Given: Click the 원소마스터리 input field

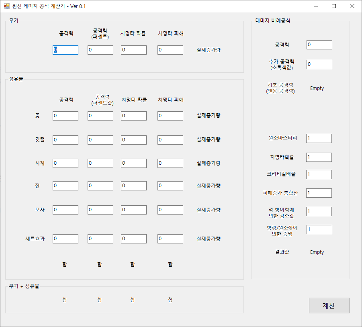Looking at the screenshot, I should pyautogui.click(x=319, y=138).
